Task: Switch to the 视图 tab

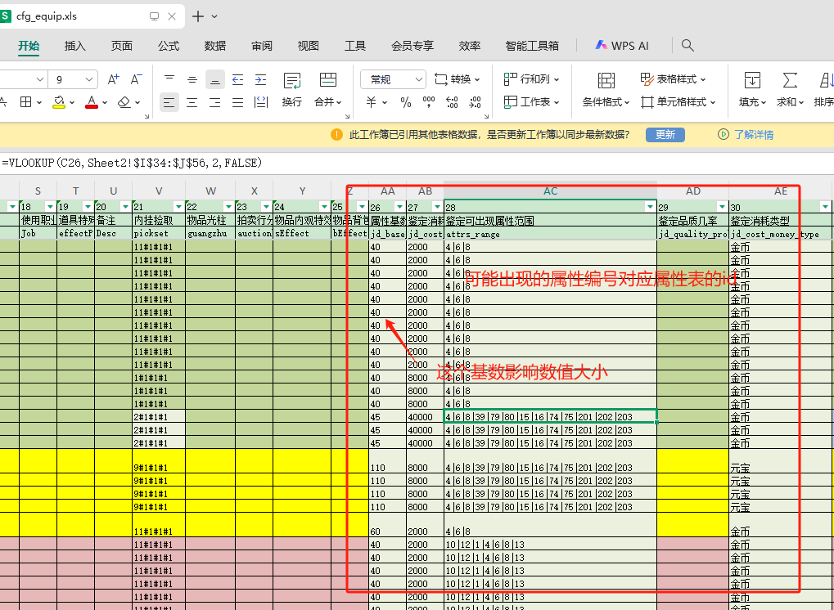Action: tap(308, 46)
